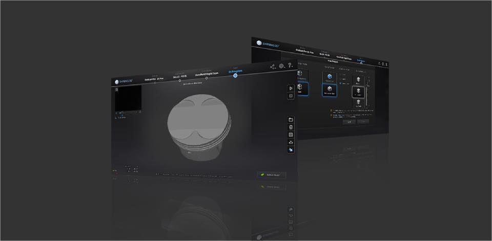The image size is (492, 241).
Task: Click the stop scan button below play
Action: point(291,96)
